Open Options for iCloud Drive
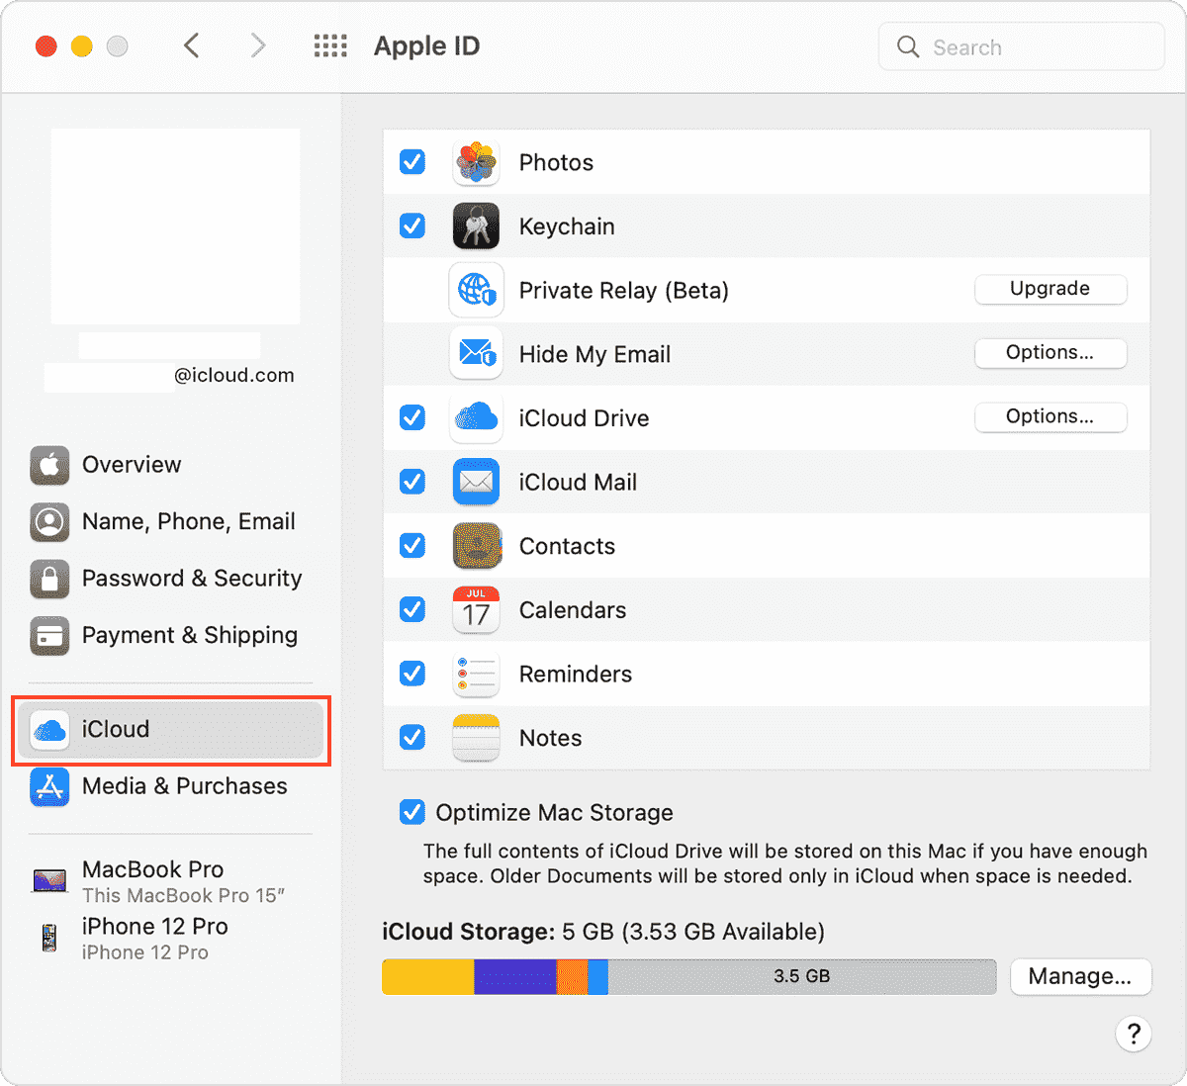1187x1086 pixels. point(1050,416)
